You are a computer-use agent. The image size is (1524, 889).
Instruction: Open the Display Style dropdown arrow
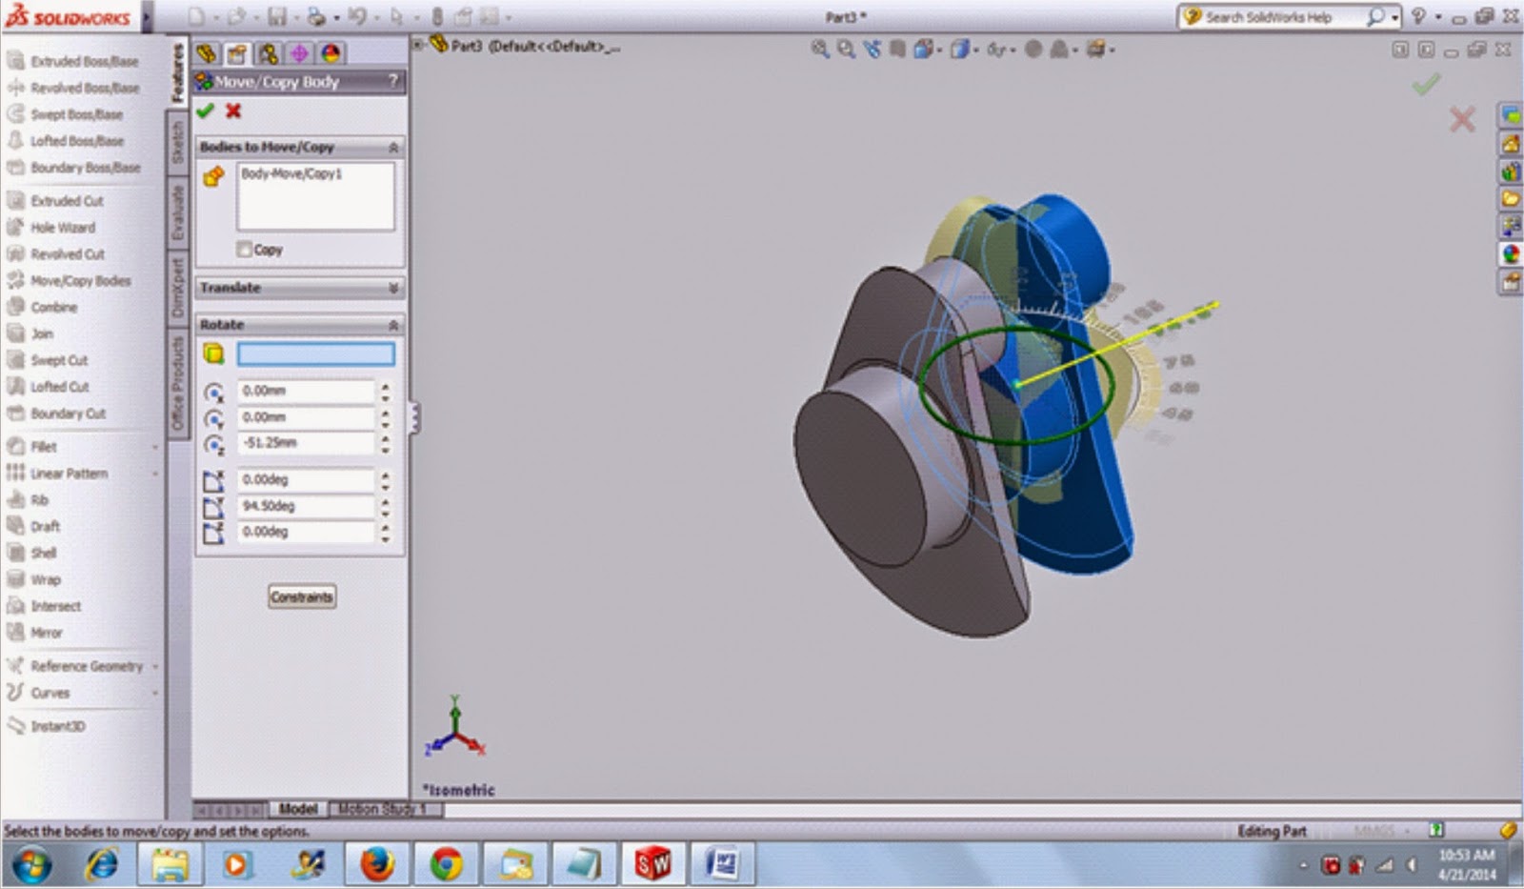[977, 49]
